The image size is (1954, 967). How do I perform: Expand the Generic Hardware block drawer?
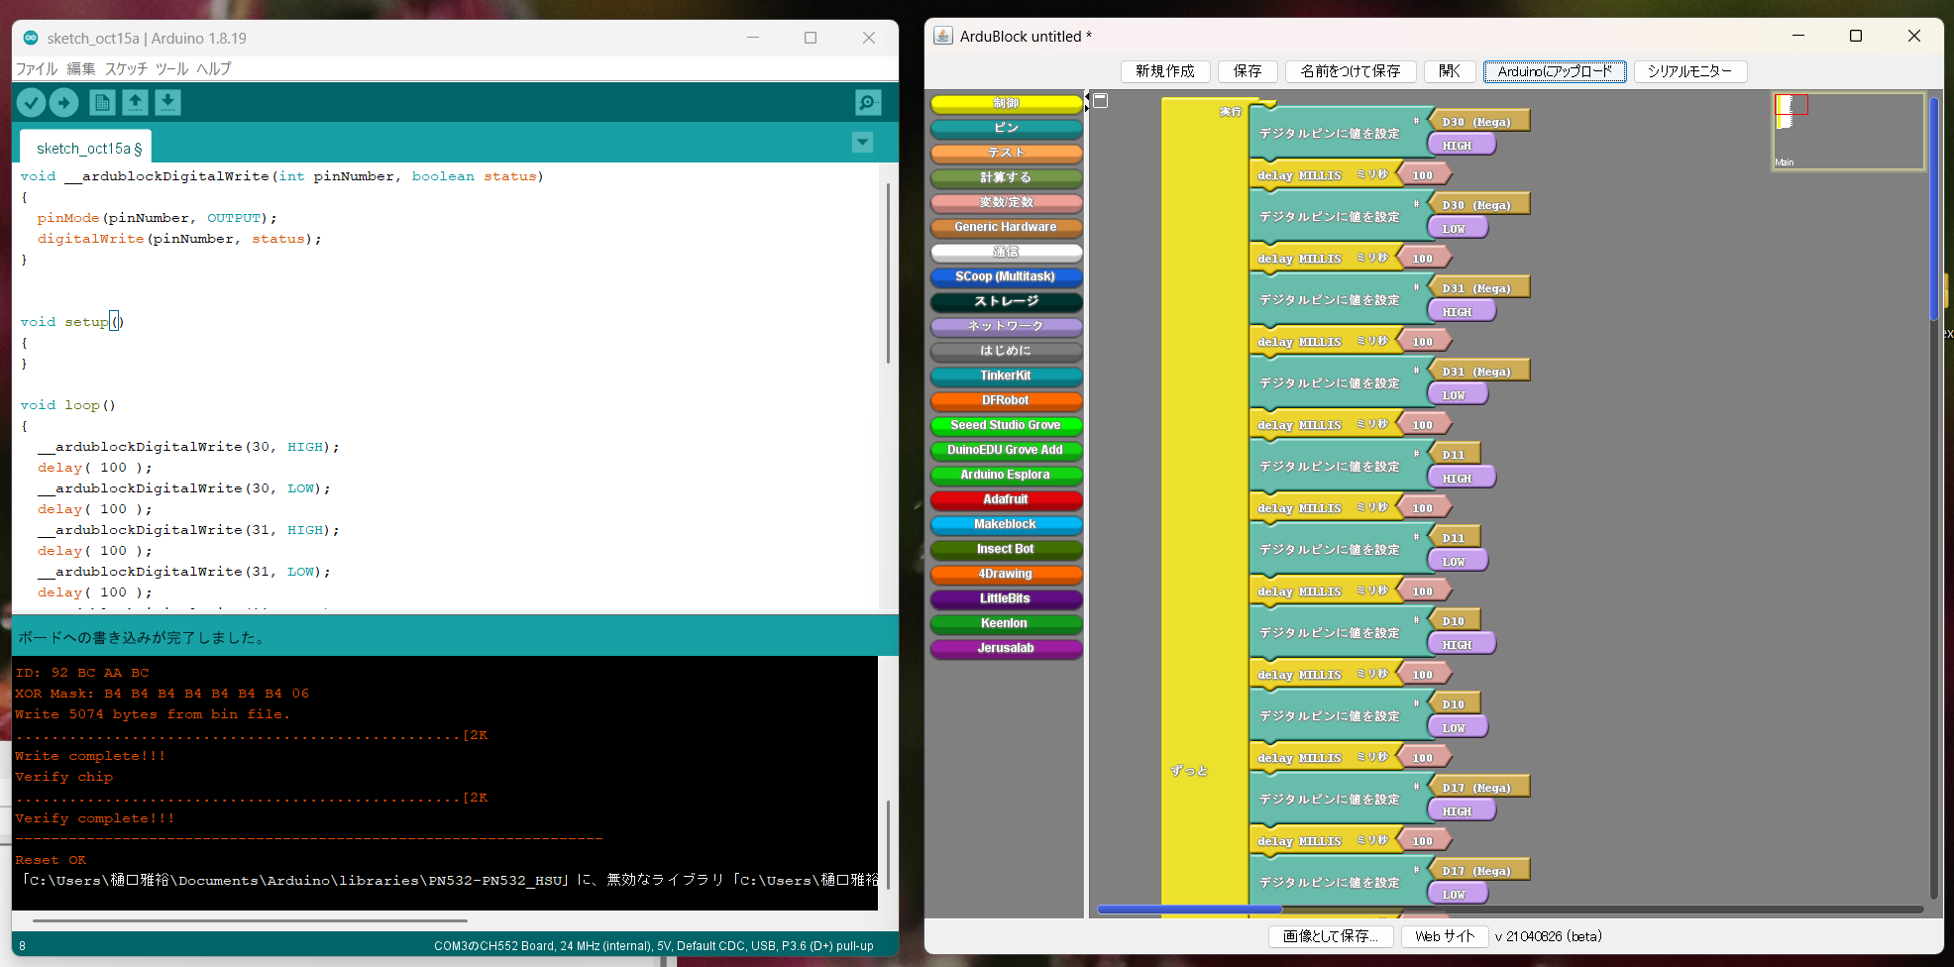point(1006,227)
